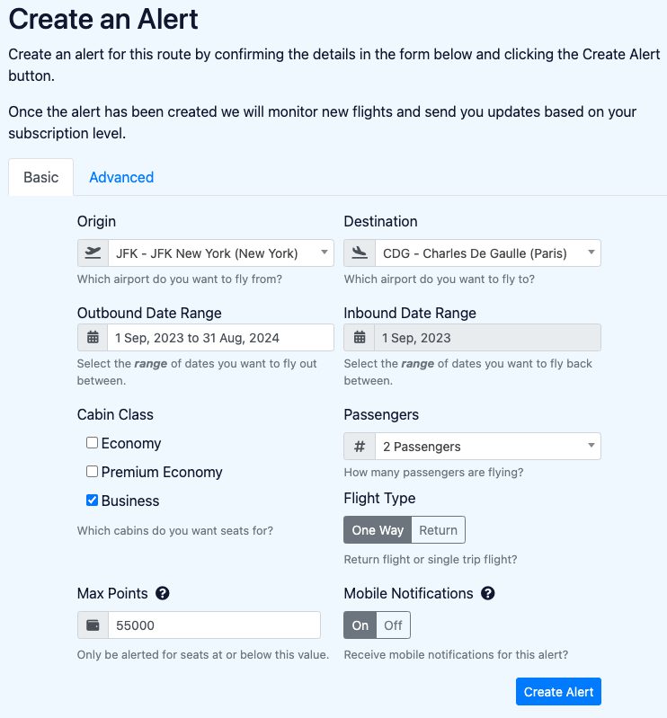Enable the Premium Economy checkbox
667x718 pixels.
(x=92, y=472)
